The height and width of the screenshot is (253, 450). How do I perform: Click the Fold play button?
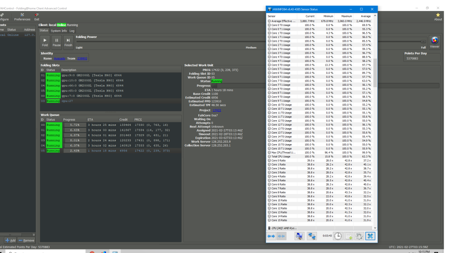45,42
